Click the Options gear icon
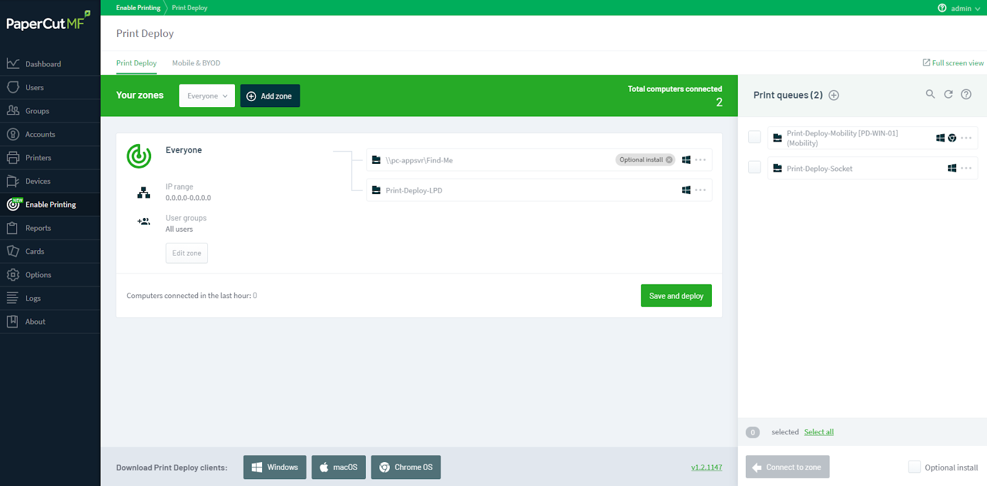The height and width of the screenshot is (486, 987). pos(13,275)
